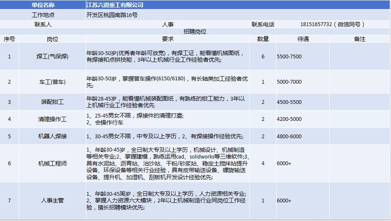391x221 pixels.
Task: Select the 人事主管 position cell
Action: coord(52,201)
